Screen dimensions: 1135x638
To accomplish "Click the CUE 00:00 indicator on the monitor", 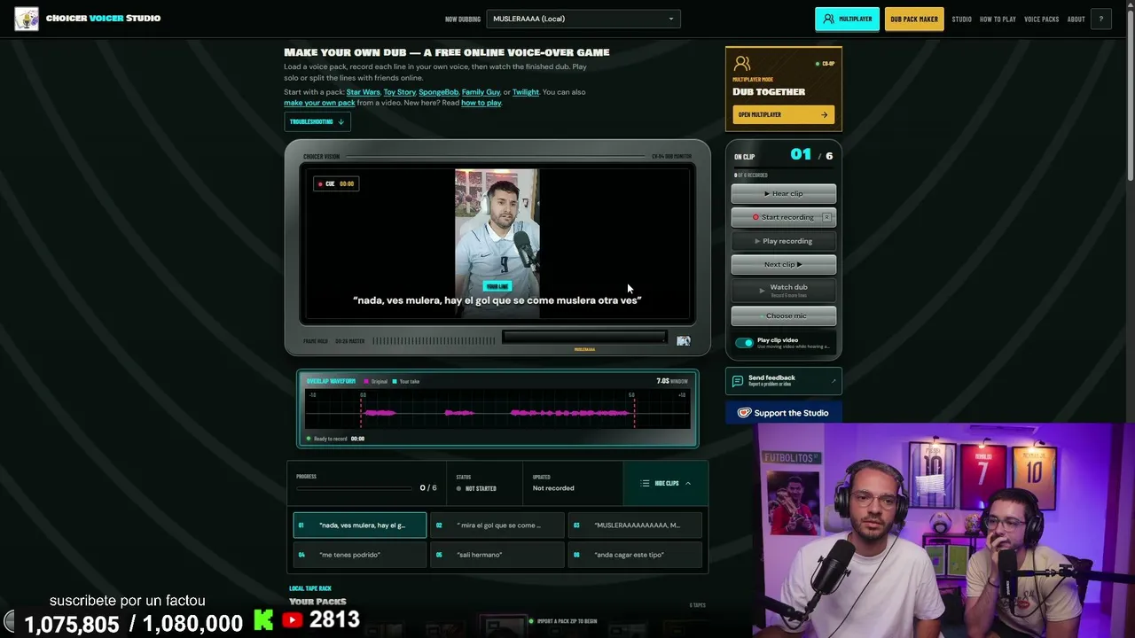I will tap(336, 184).
